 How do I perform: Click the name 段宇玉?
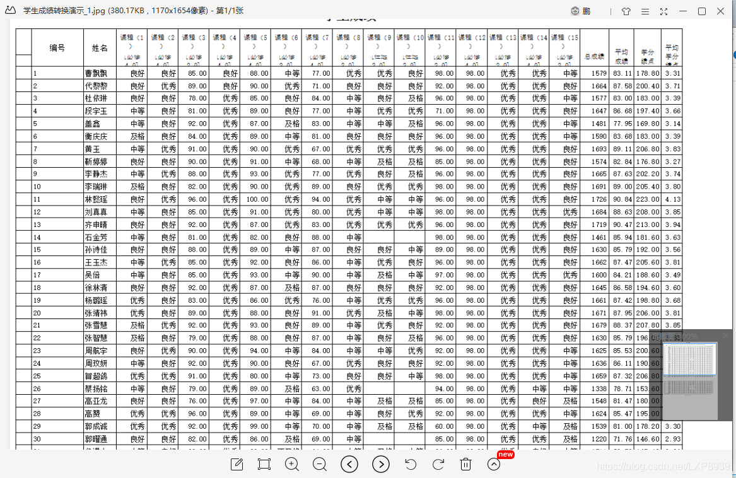tap(96, 111)
